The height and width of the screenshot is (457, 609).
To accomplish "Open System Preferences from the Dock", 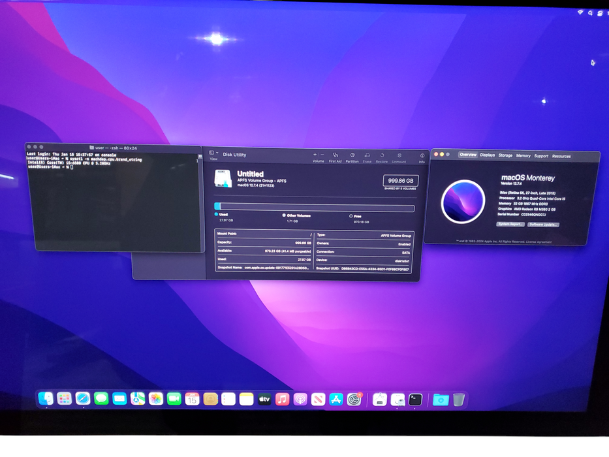I will pos(354,399).
